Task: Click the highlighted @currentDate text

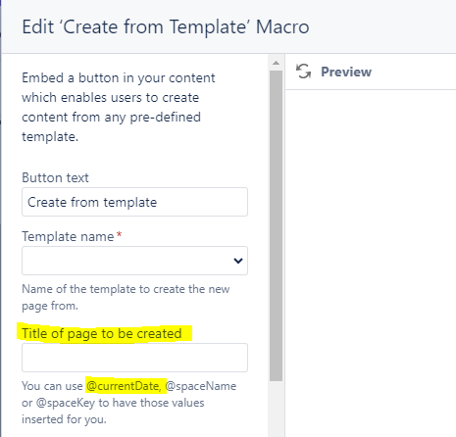Action: coord(124,386)
